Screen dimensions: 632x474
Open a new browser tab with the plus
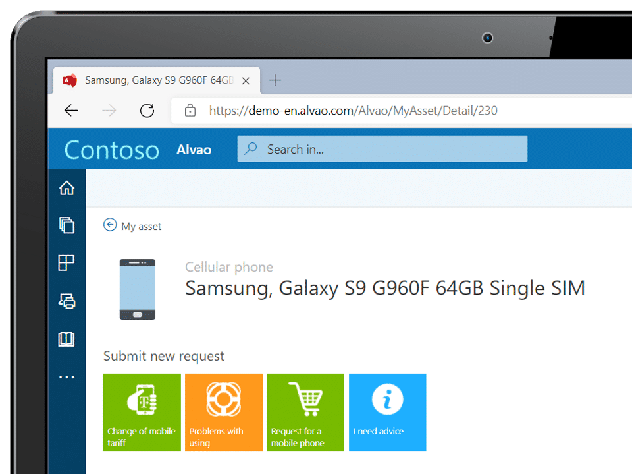tap(275, 80)
